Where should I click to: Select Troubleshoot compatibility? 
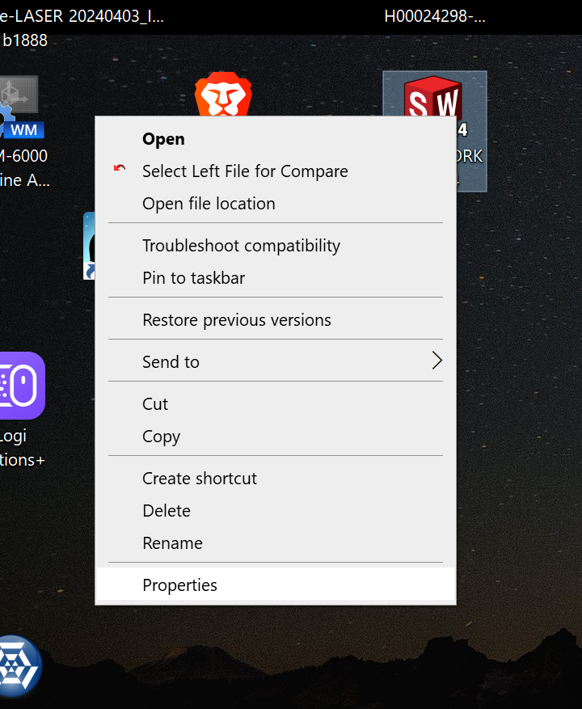click(x=241, y=246)
